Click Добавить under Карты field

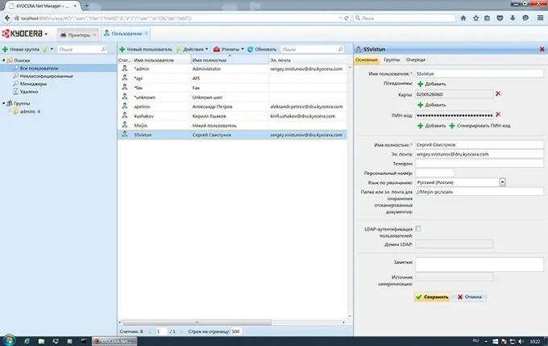tap(432, 105)
